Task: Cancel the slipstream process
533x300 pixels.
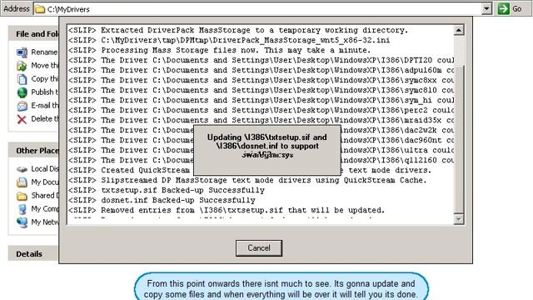Action: 259,248
